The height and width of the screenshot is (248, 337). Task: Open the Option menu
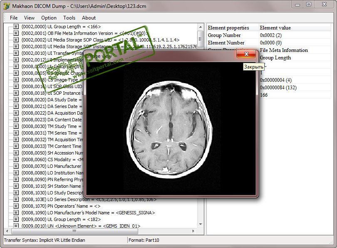pos(49,18)
